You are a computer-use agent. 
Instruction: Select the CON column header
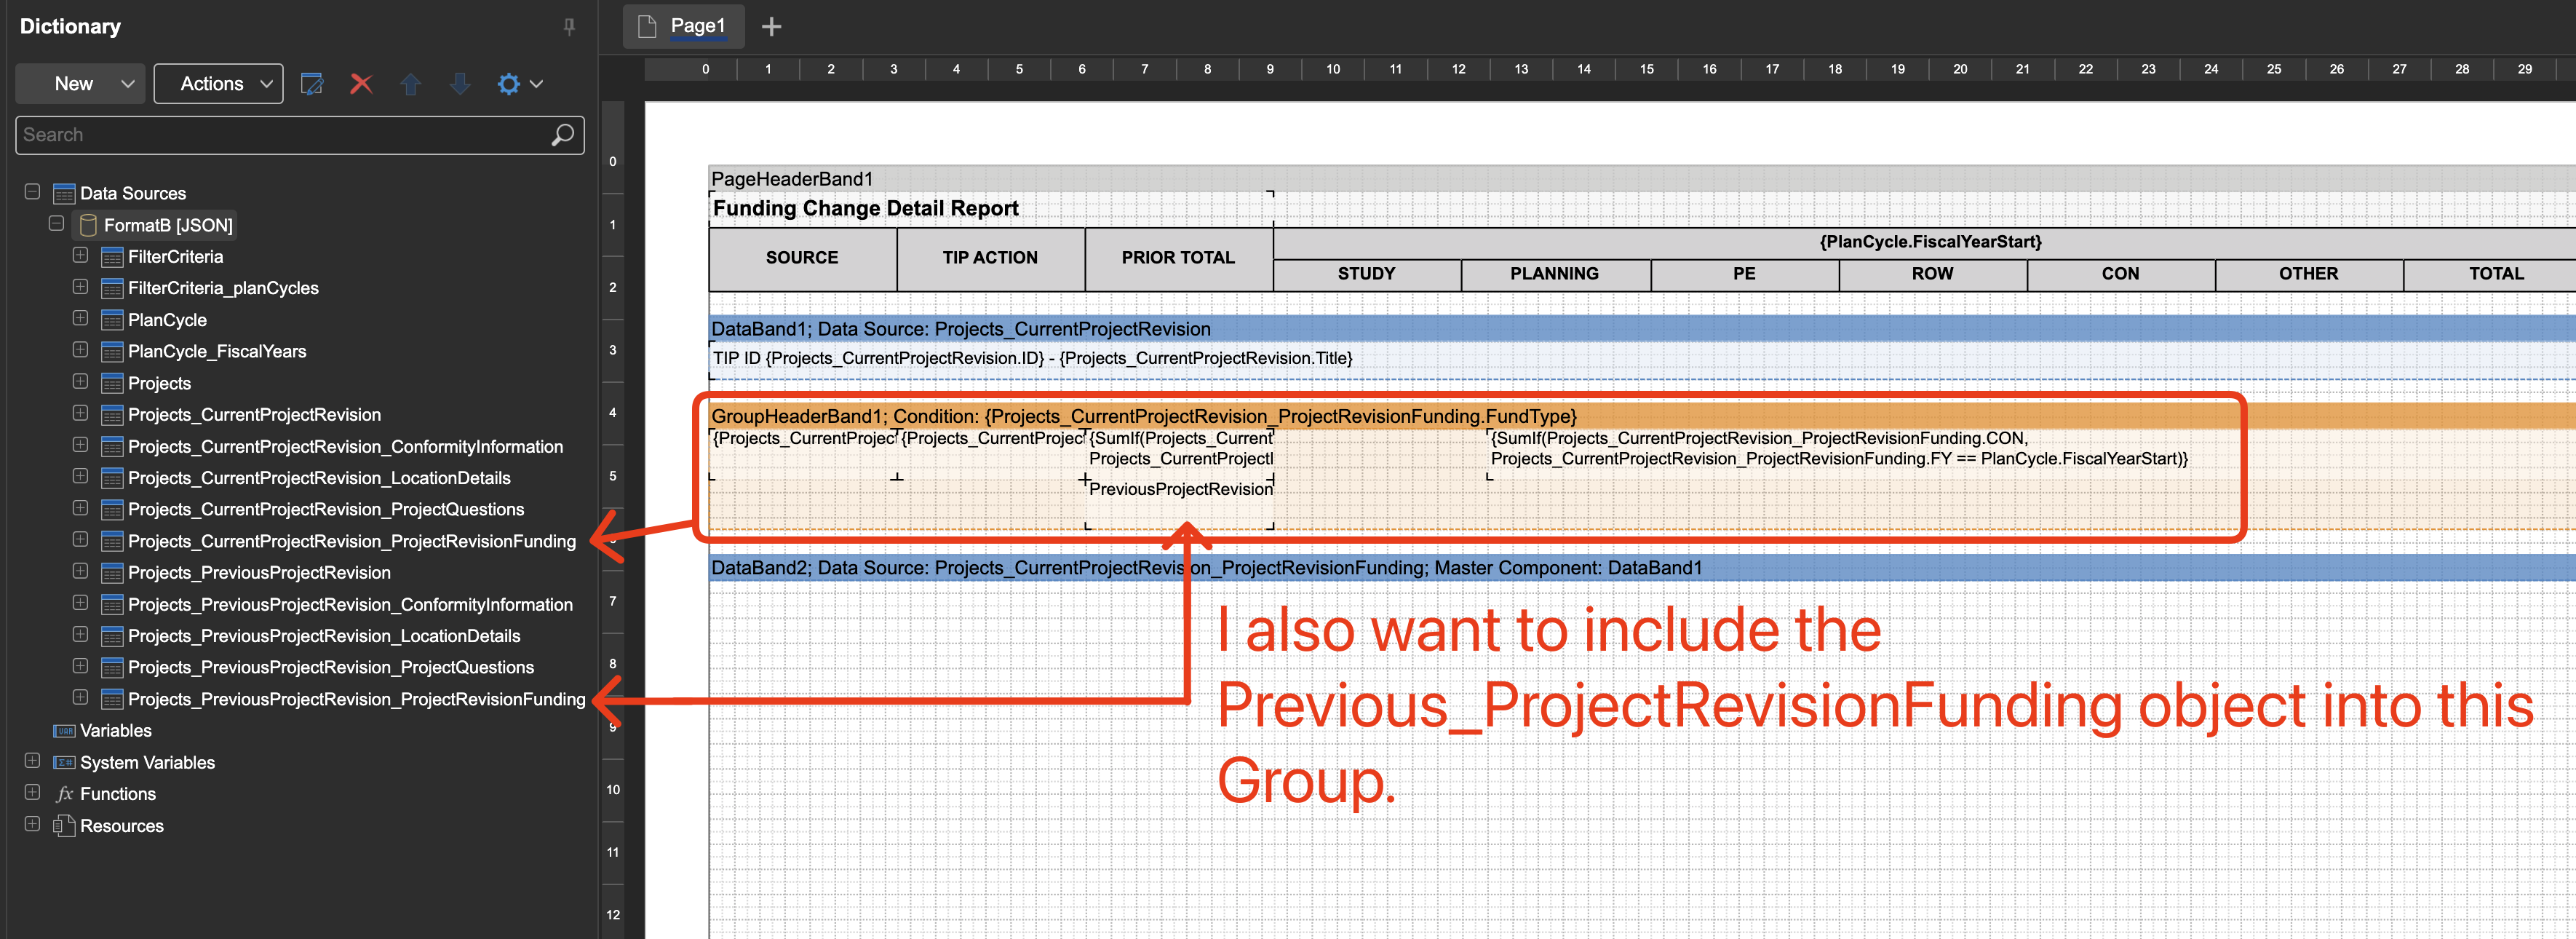pyautogui.click(x=2120, y=274)
